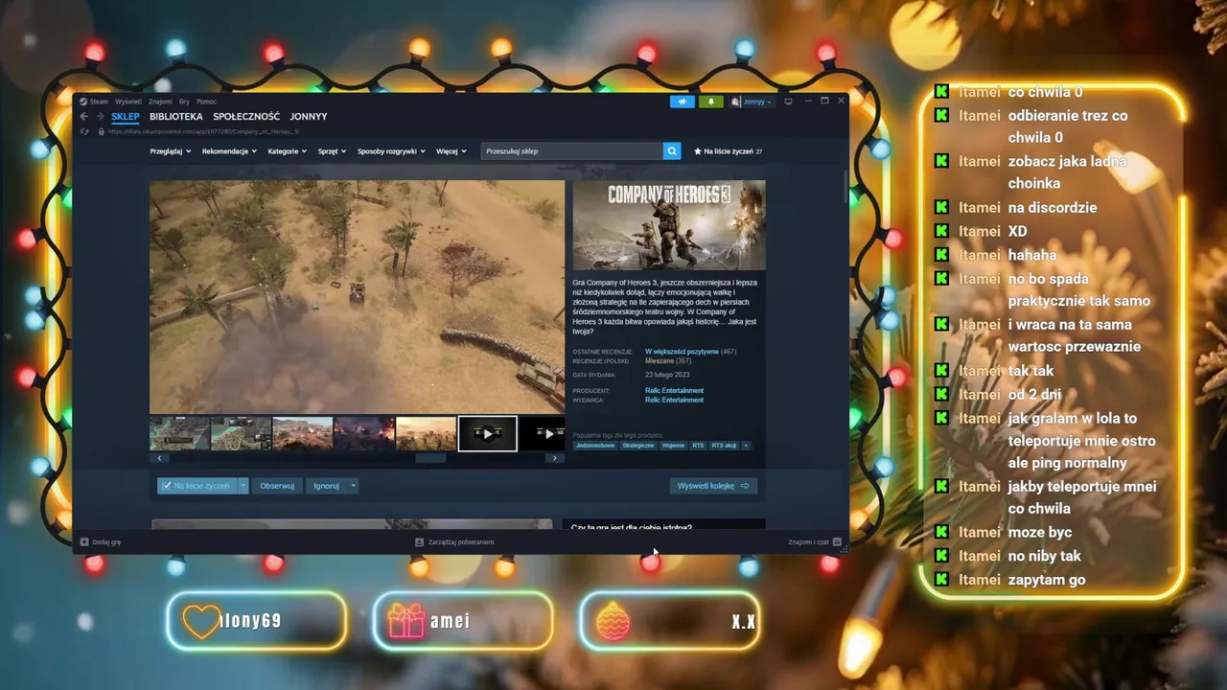
Task: Click the Ignoruj button
Action: tap(327, 486)
